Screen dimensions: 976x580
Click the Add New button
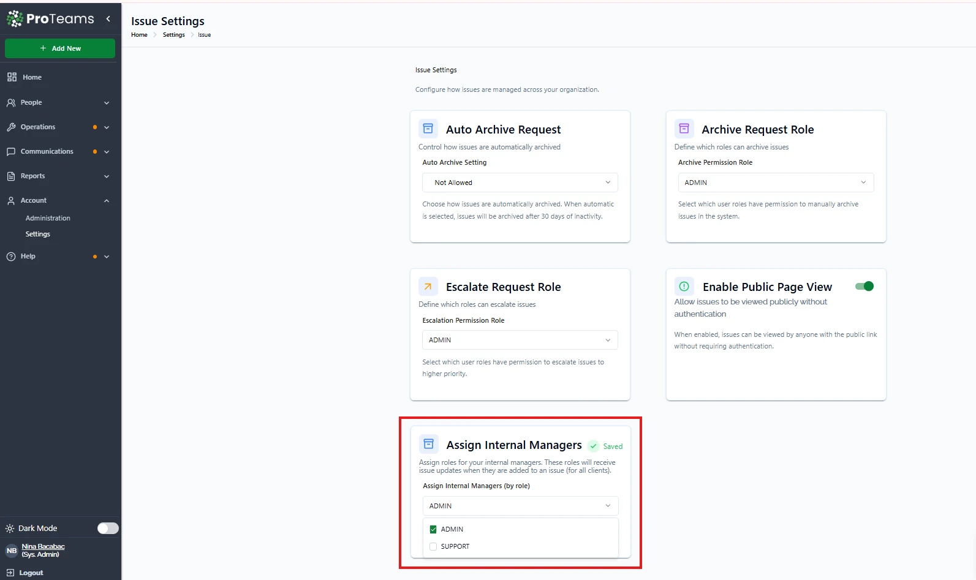point(60,48)
